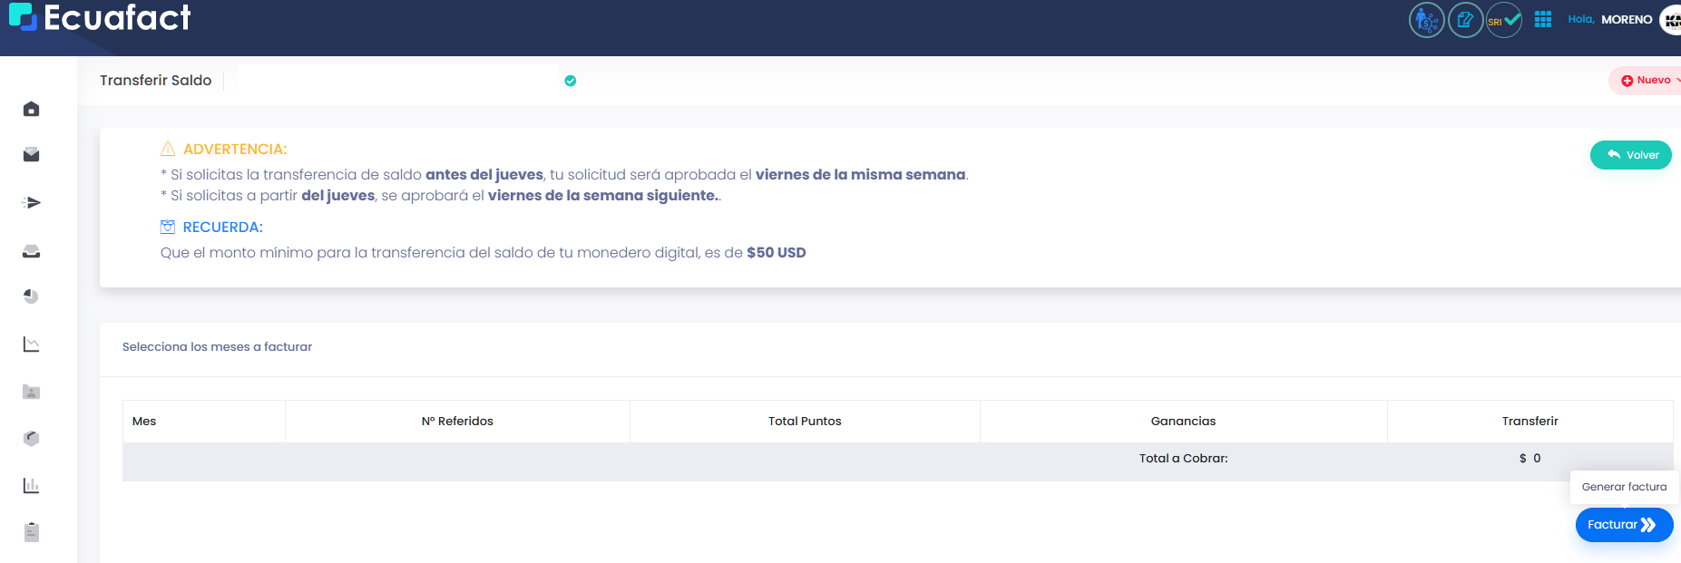Click the Transferir column header
The image size is (1681, 563).
tap(1530, 422)
